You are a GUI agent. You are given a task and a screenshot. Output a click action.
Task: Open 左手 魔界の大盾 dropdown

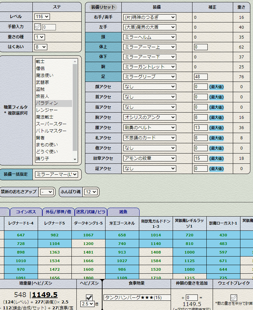pyautogui.click(x=149, y=27)
